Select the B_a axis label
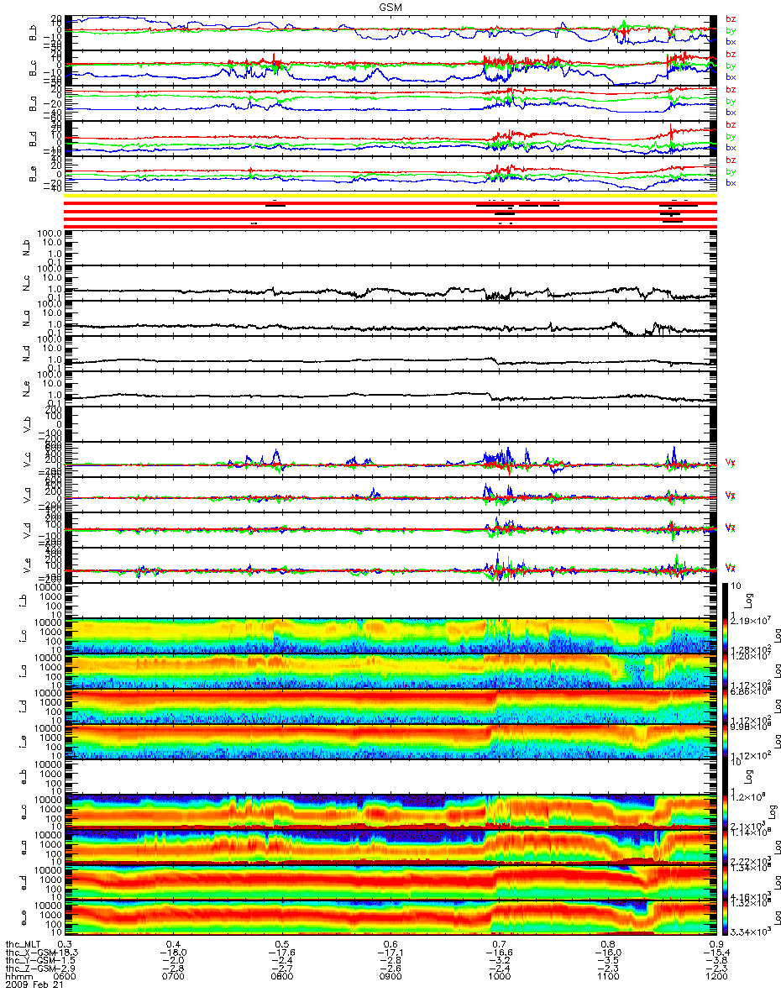Screen dimensions: 781x1008 (34, 104)
